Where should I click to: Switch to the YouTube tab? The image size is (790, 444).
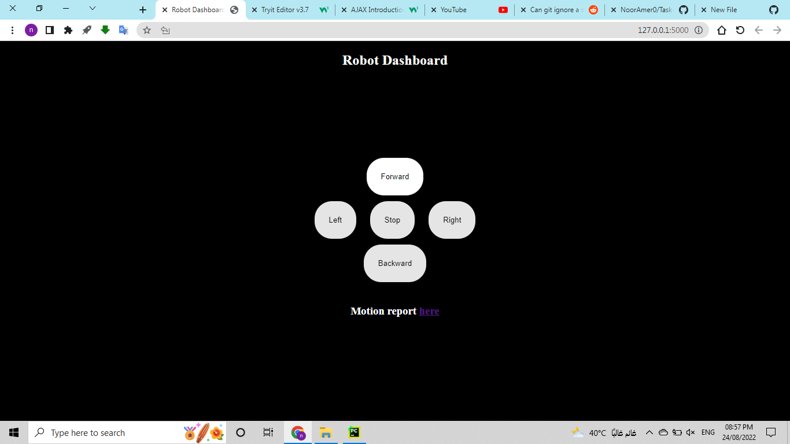coord(457,9)
